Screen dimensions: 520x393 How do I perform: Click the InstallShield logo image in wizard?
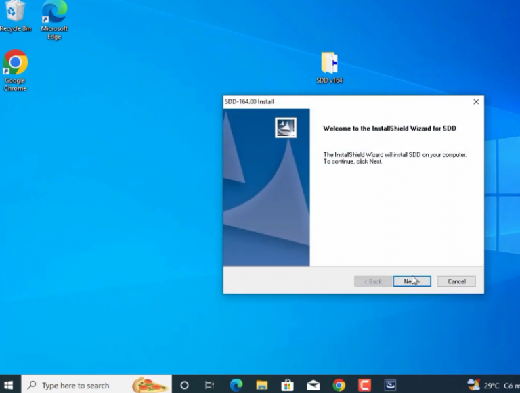285,127
